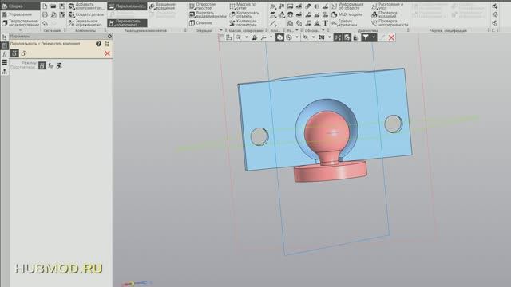Image resolution: width=511 pixels, height=287 pixels.
Task: Click the funnel filter icon
Action: [x=366, y=37]
